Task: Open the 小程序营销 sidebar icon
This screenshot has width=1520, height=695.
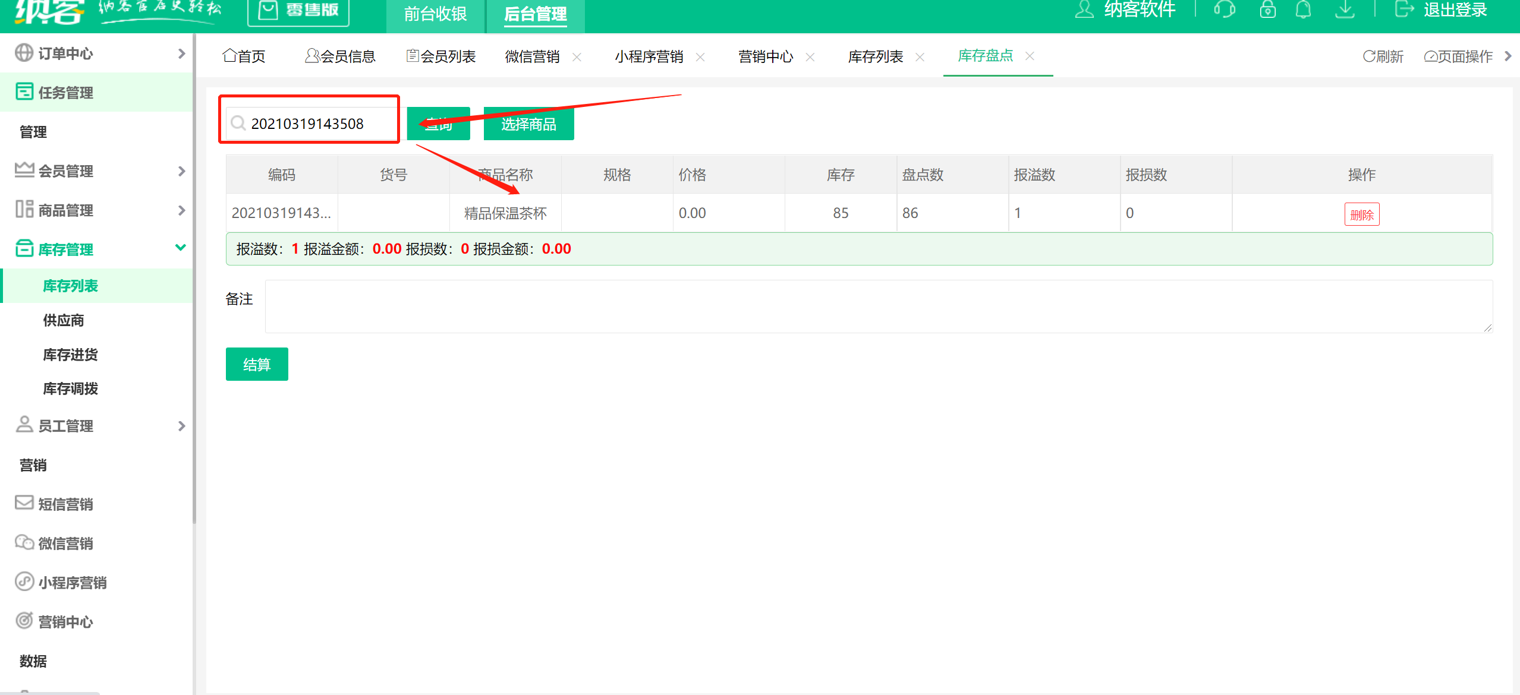Action: point(24,582)
